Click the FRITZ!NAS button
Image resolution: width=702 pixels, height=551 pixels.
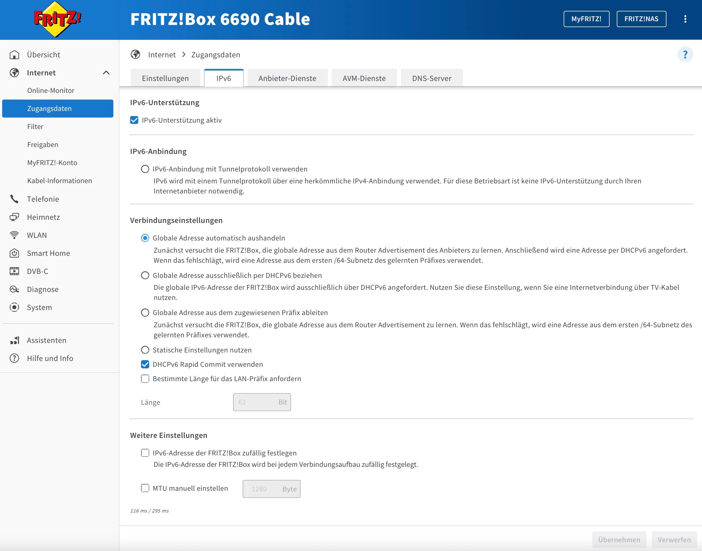pyautogui.click(x=641, y=19)
